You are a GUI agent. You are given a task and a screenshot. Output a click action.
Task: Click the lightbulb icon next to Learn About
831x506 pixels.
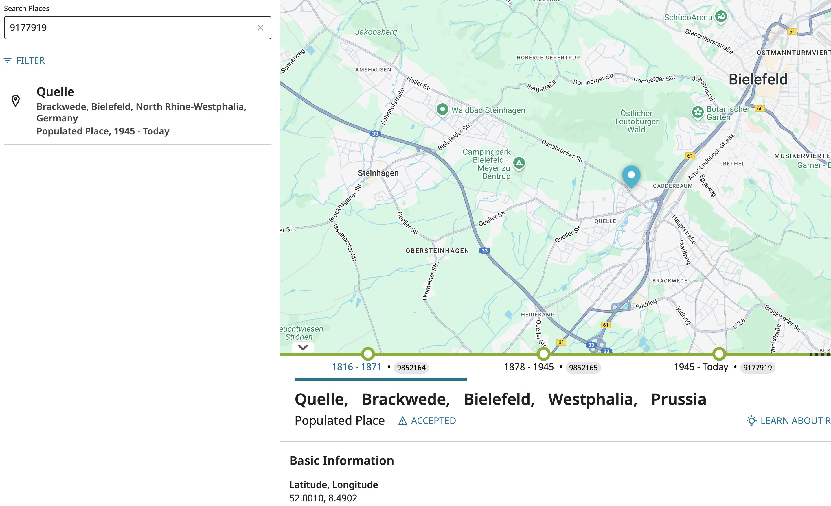tap(751, 421)
